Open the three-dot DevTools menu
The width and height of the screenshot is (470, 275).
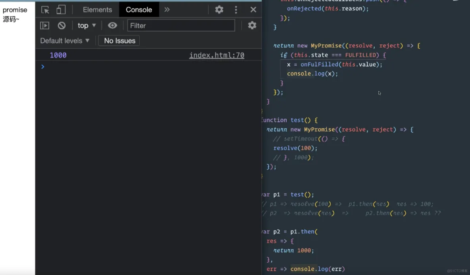tap(236, 9)
